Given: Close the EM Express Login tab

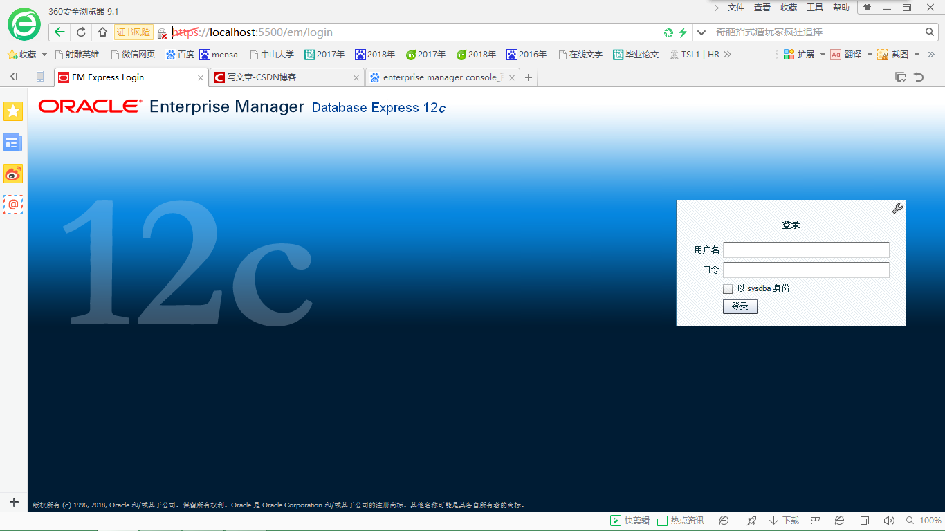Looking at the screenshot, I should 201,78.
